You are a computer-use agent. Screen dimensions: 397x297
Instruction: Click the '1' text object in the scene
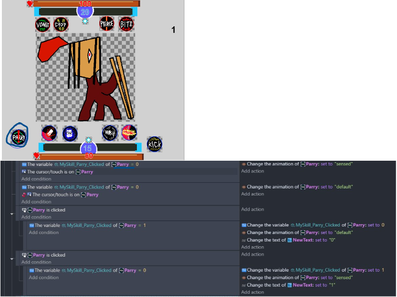(x=173, y=30)
